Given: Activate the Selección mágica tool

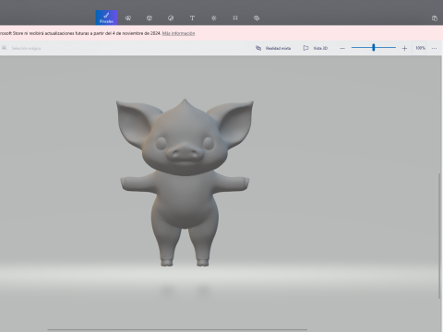Looking at the screenshot, I should 21,48.
